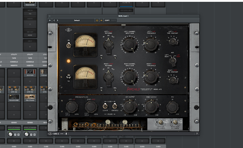243x148 pixels.
Task: Click the Left-Lat Sidechain Filter knob
Action: (72, 107)
